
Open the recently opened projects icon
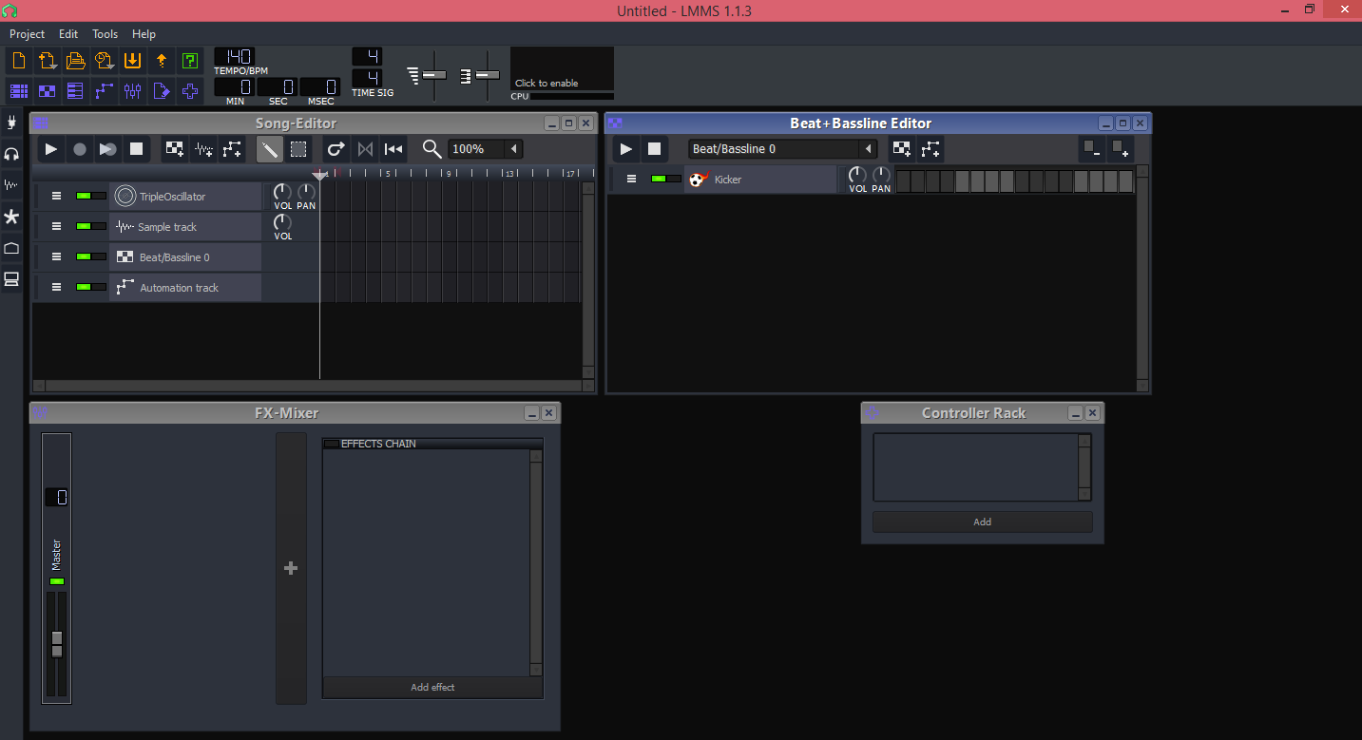click(105, 61)
